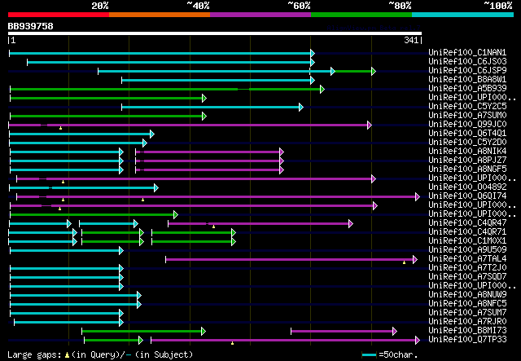Click the Large gaps legend text

(34, 355)
